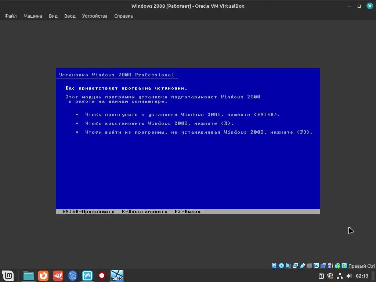Open the System Monitor taskbar icon
The height and width of the screenshot is (282, 376).
coord(87,276)
